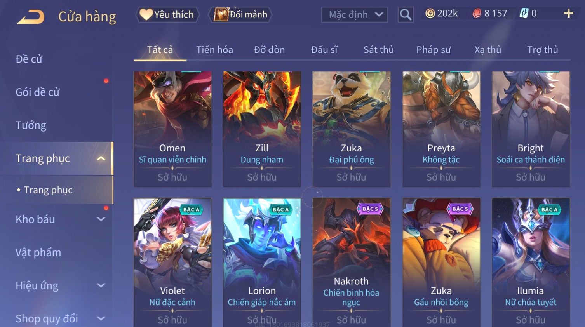585x327 pixels.
Task: Click the red ruby currency icon
Action: (x=477, y=14)
